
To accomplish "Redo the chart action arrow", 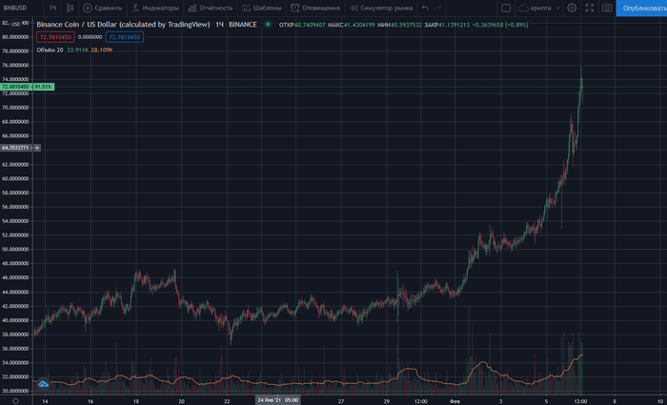I will (437, 8).
